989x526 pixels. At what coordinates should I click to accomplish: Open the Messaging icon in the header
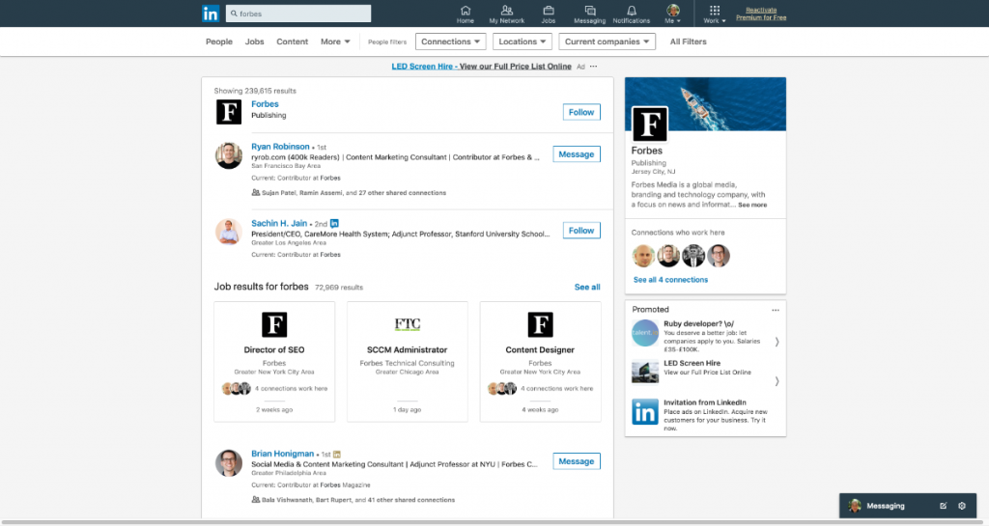click(x=590, y=10)
